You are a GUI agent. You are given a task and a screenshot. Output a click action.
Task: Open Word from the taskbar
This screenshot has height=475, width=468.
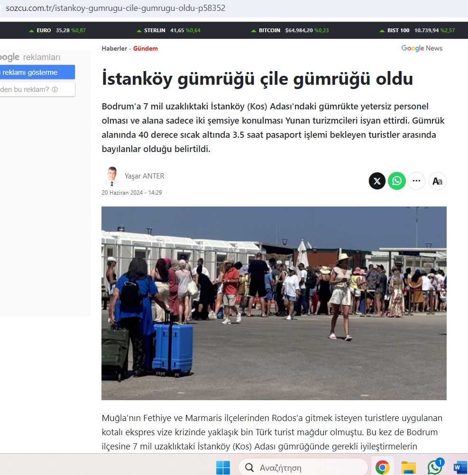pos(459,467)
